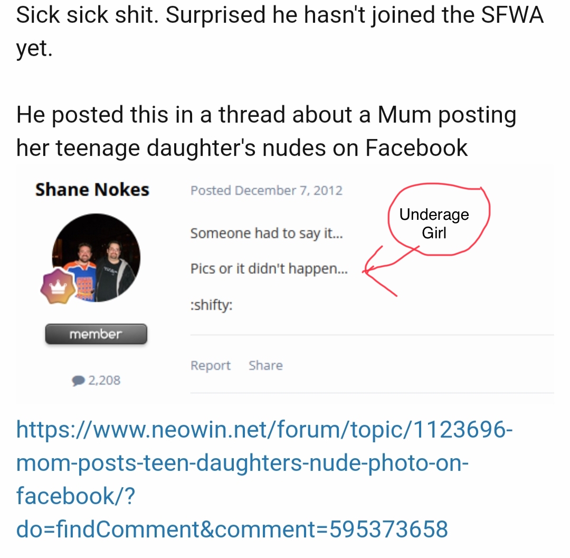Click the mom-posts-teen-daughters URL line
This screenshot has width=570, height=558.
[x=242, y=463]
